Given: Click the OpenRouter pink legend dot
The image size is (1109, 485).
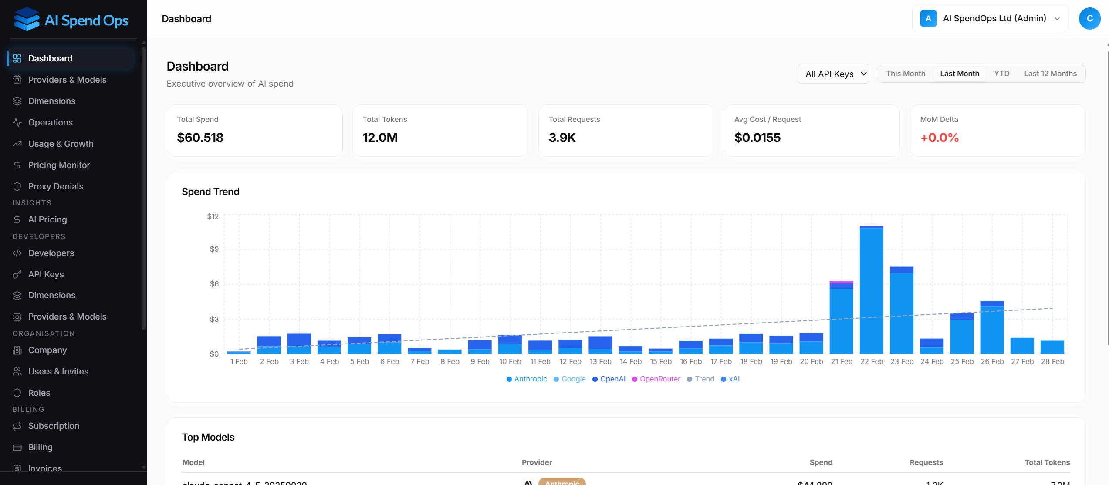Looking at the screenshot, I should [635, 379].
